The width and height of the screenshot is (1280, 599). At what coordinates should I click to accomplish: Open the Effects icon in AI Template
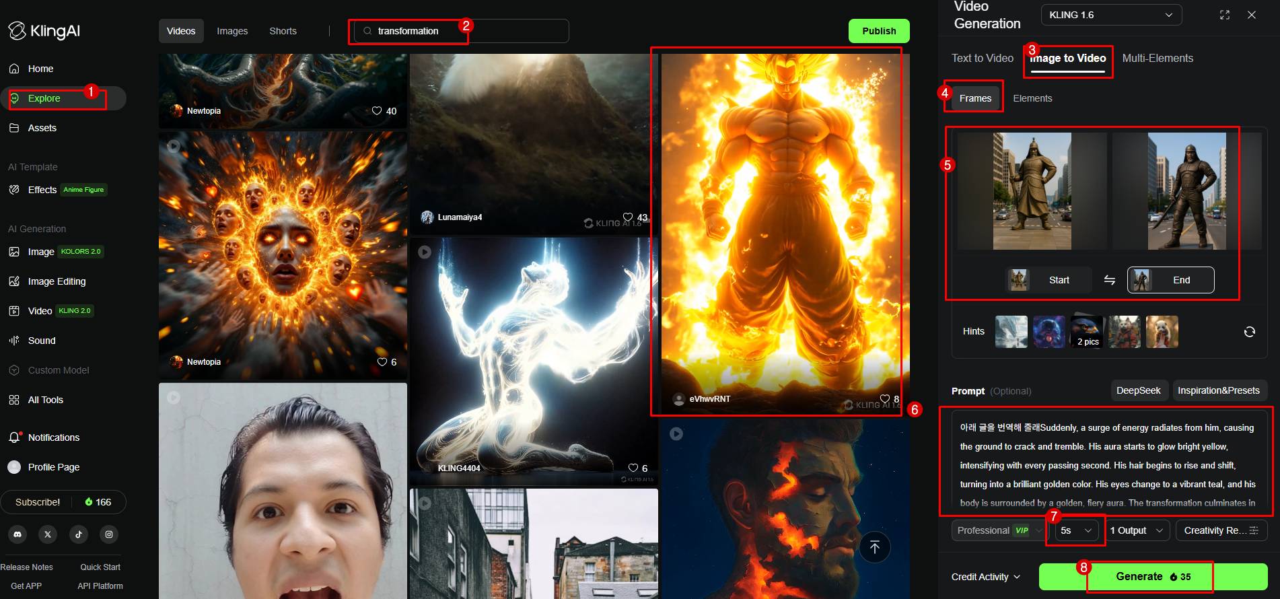click(x=14, y=190)
